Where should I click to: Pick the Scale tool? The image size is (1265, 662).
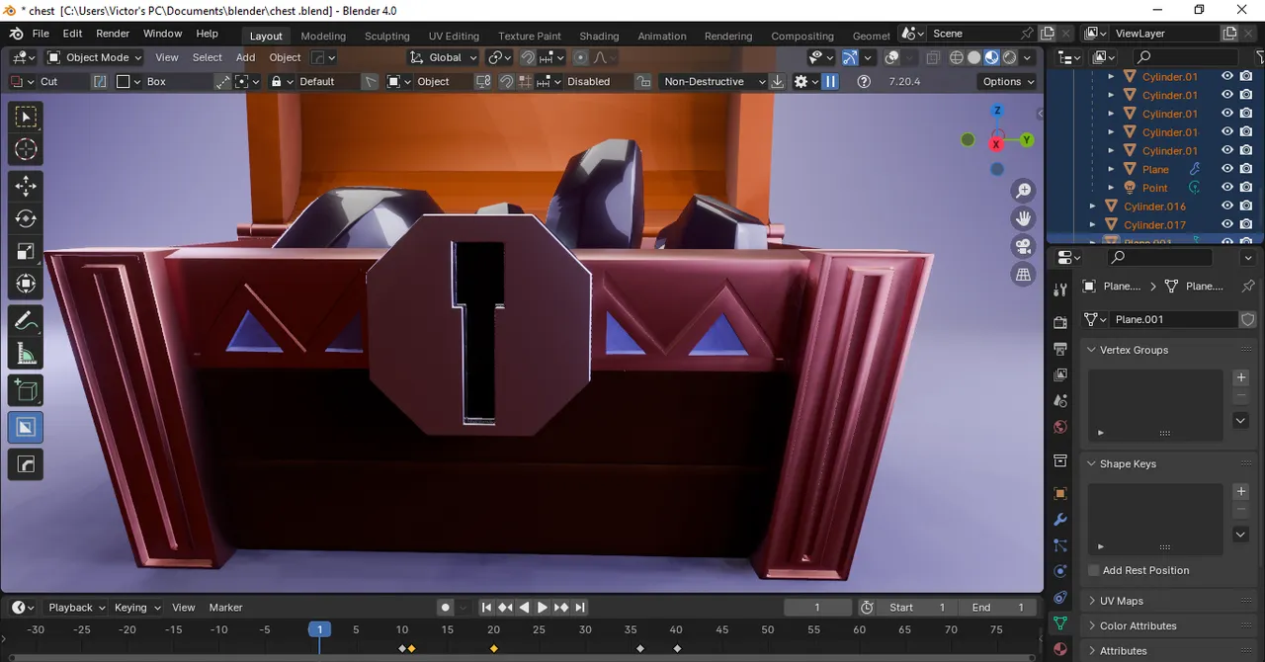[x=26, y=252]
